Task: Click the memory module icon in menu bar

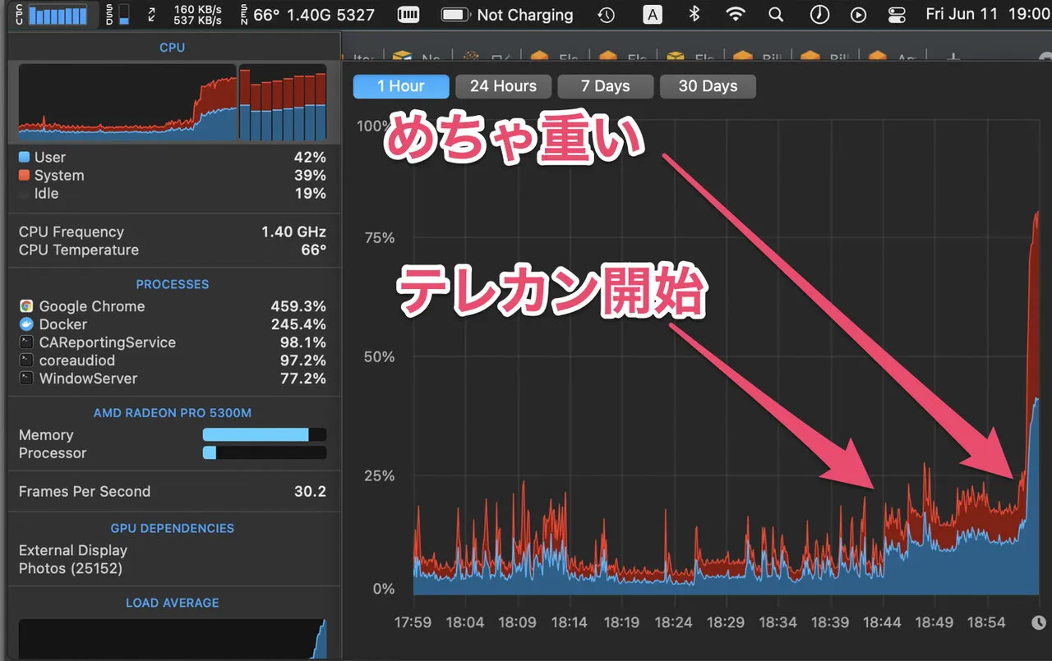Action: 408,15
